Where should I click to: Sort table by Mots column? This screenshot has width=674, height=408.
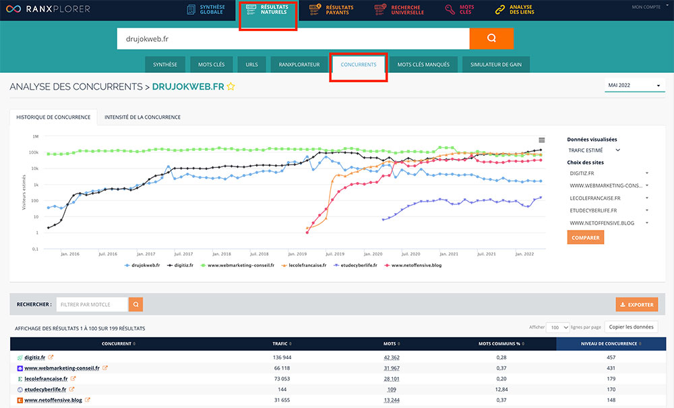click(x=392, y=343)
